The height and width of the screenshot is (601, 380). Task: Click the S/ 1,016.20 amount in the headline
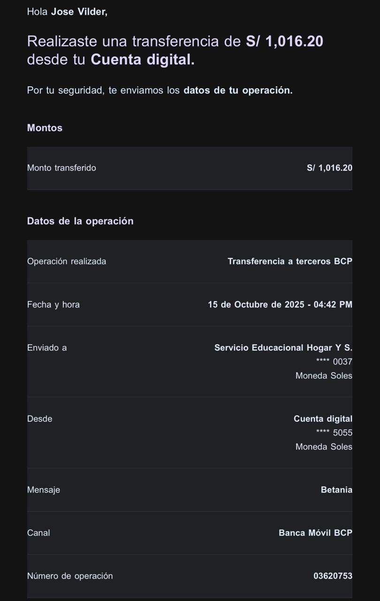pos(284,41)
